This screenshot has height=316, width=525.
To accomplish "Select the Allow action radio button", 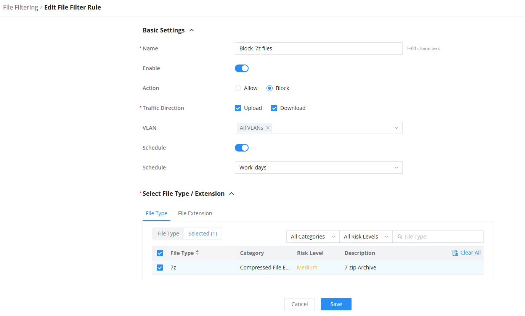I will (238, 88).
